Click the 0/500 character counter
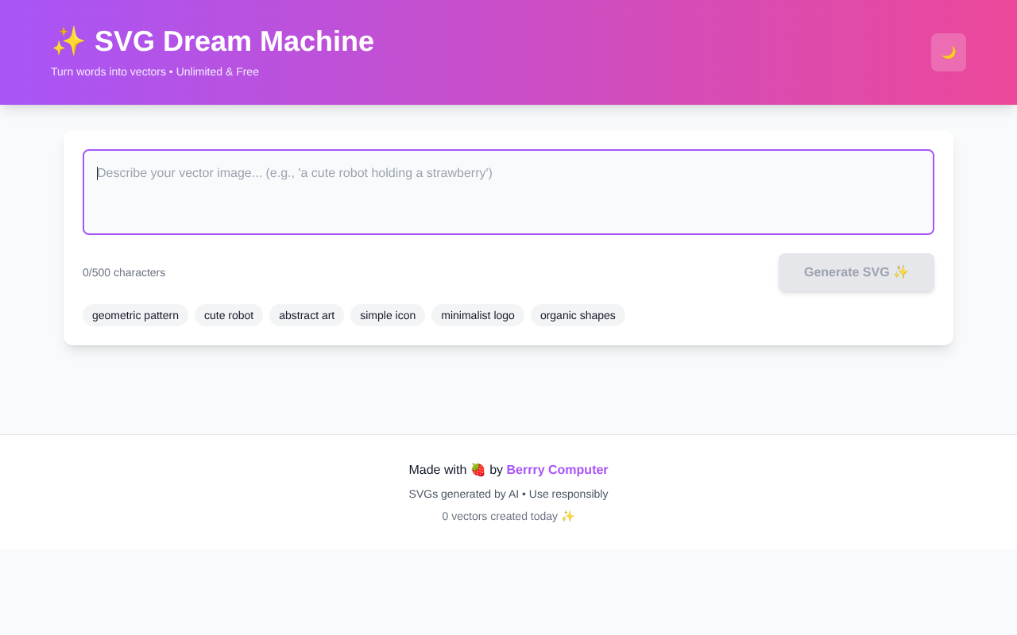Viewport: 1017px width, 635px height. pos(123,272)
